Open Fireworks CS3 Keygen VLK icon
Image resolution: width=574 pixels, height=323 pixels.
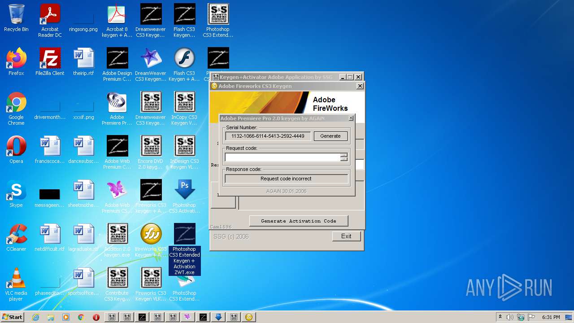[151, 284]
